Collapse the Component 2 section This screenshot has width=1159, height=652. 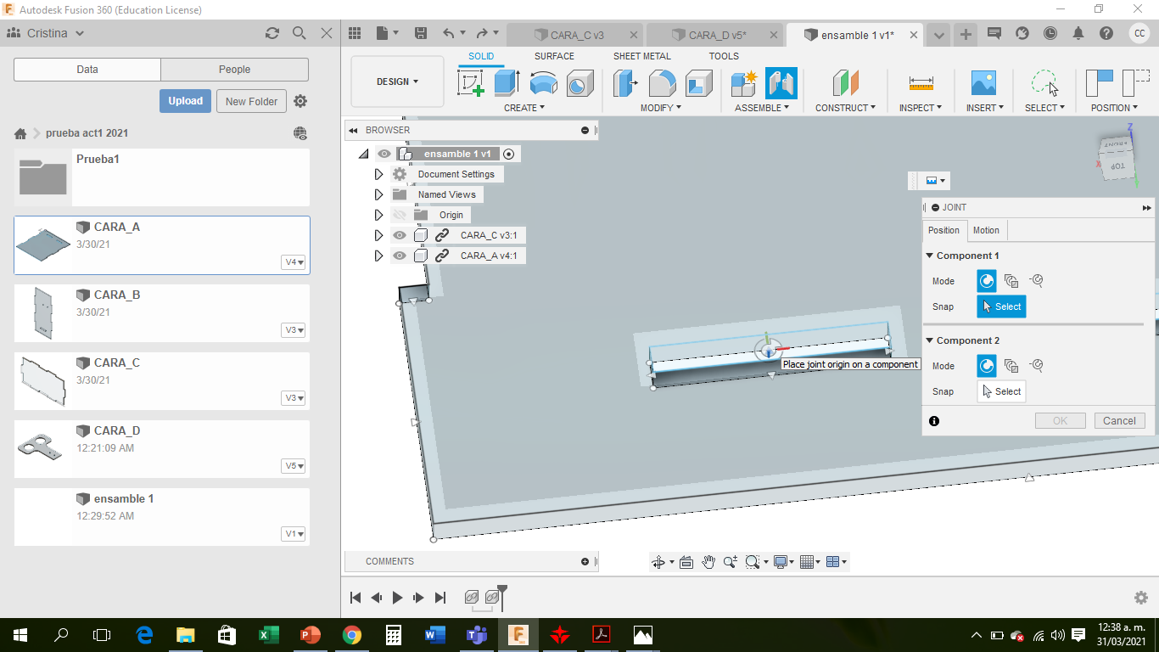click(930, 340)
